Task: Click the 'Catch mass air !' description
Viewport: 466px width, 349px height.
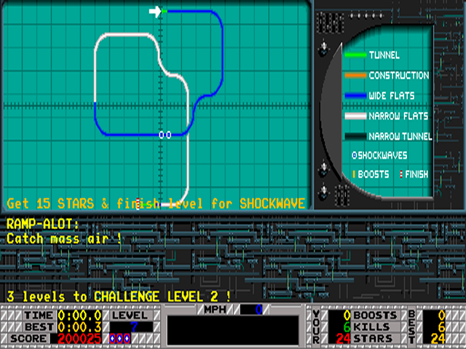Action: (64, 239)
